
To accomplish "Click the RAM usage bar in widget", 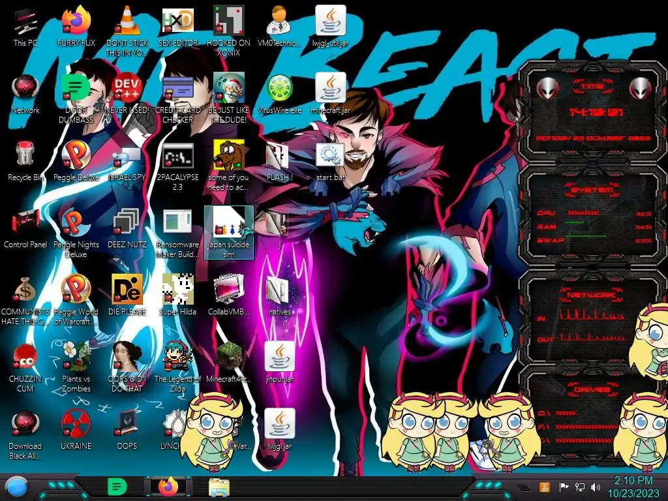I will [575, 222].
